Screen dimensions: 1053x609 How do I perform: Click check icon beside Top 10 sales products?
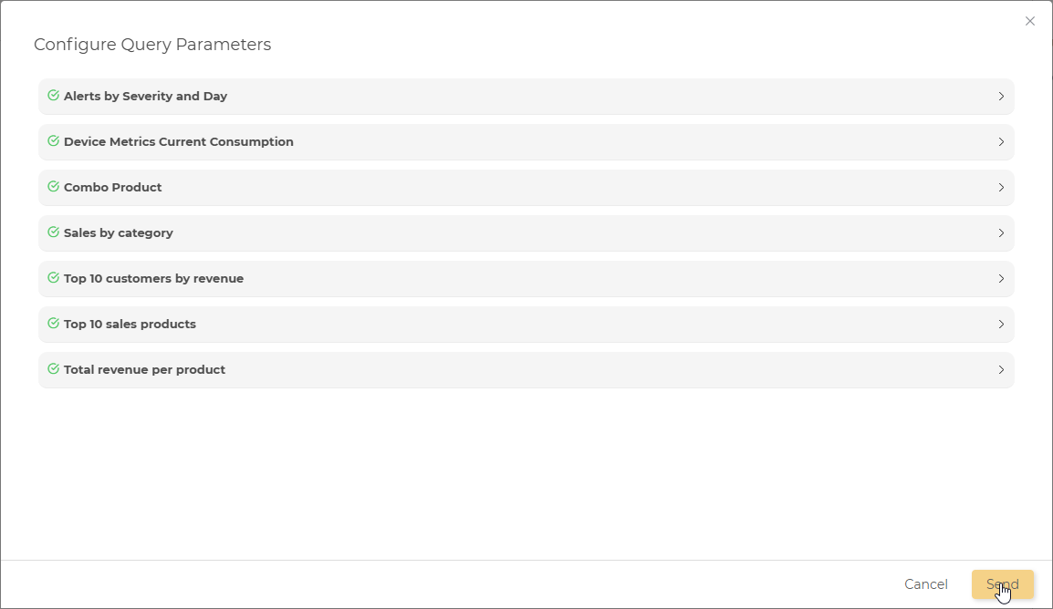tap(53, 324)
